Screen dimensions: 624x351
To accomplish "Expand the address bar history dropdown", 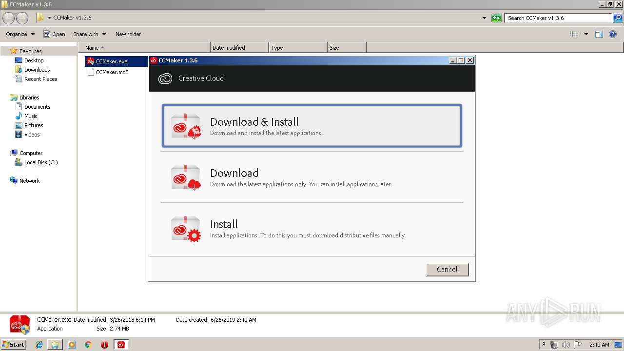I will (x=484, y=18).
